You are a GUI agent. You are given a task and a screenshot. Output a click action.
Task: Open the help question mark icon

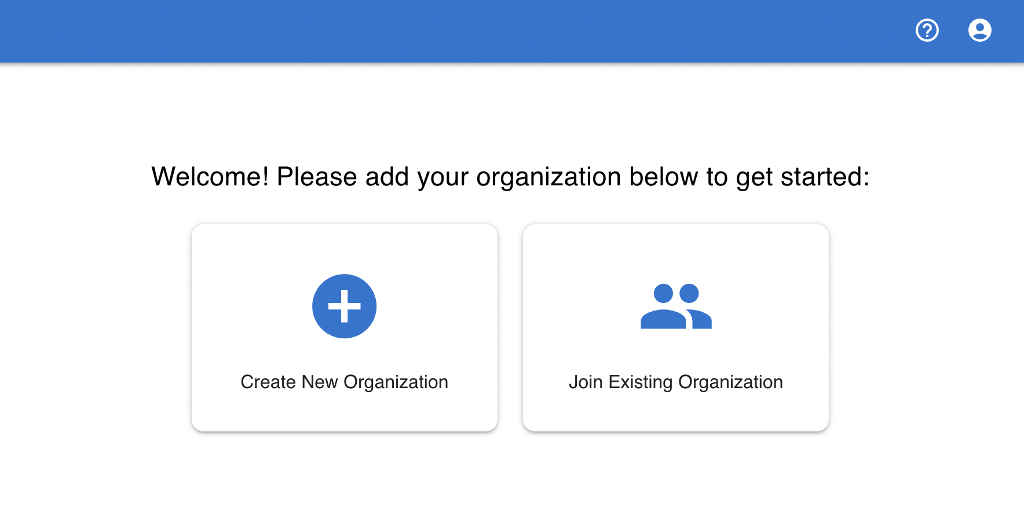coord(927,30)
